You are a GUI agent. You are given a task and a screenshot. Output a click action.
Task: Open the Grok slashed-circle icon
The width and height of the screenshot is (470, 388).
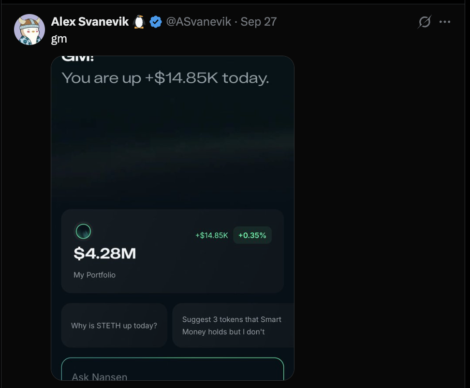[x=425, y=22]
